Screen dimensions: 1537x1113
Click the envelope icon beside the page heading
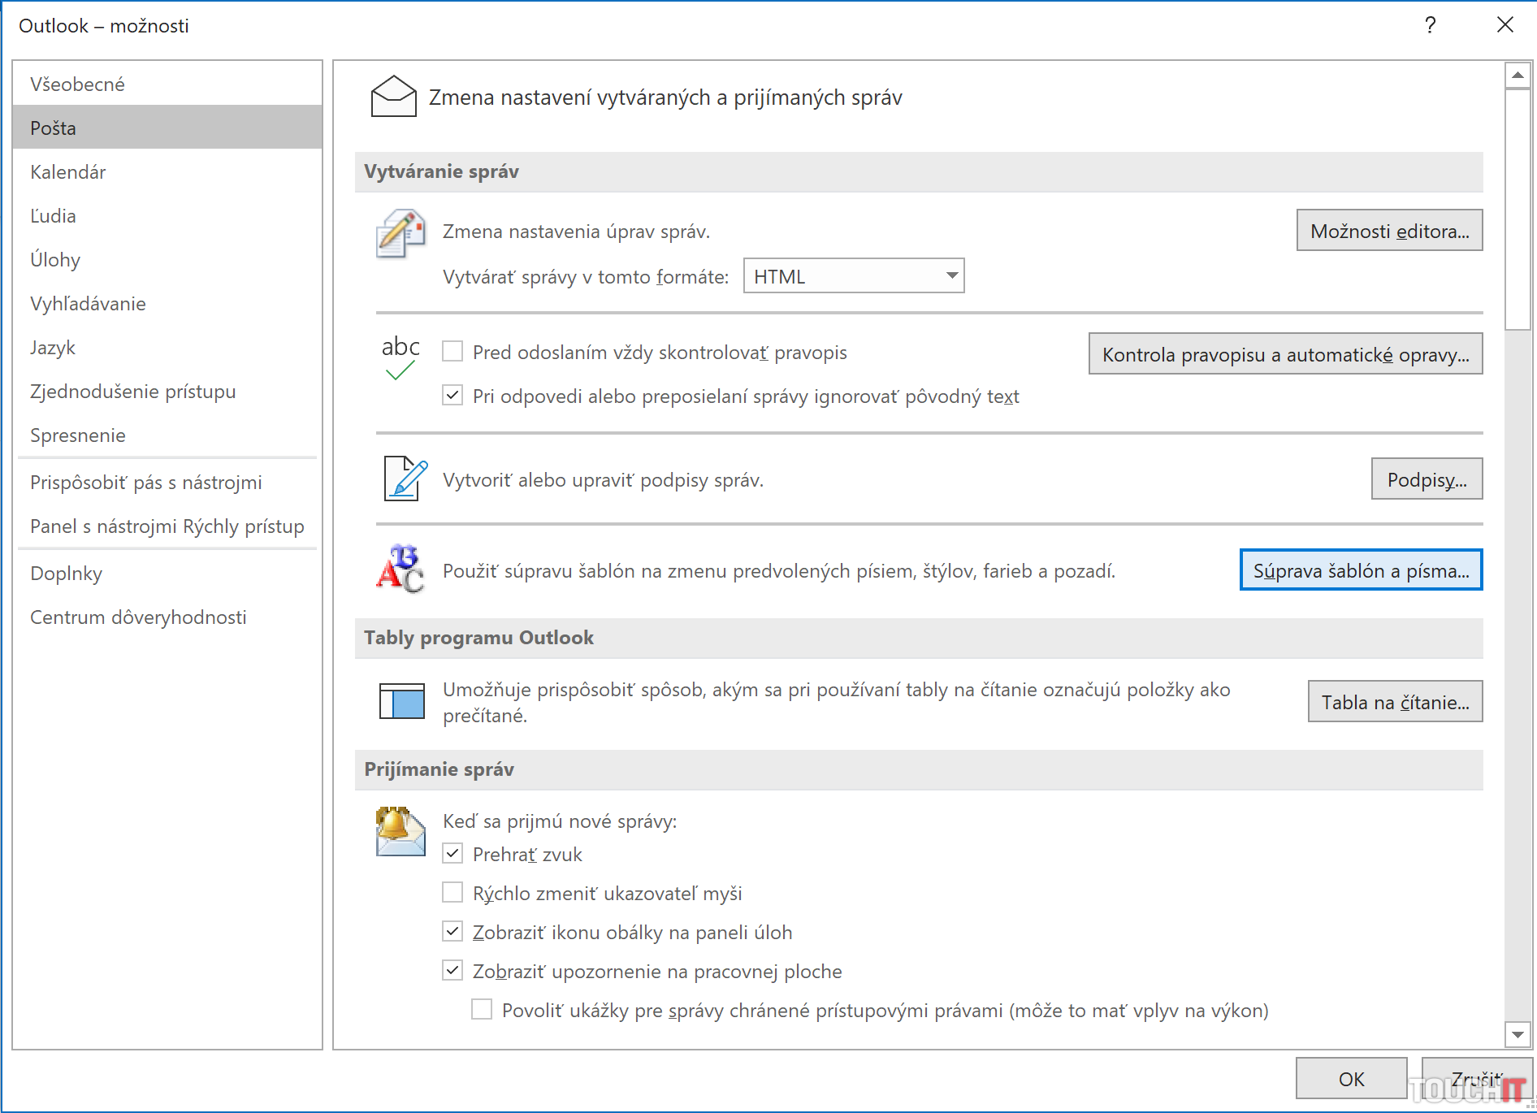(x=393, y=97)
